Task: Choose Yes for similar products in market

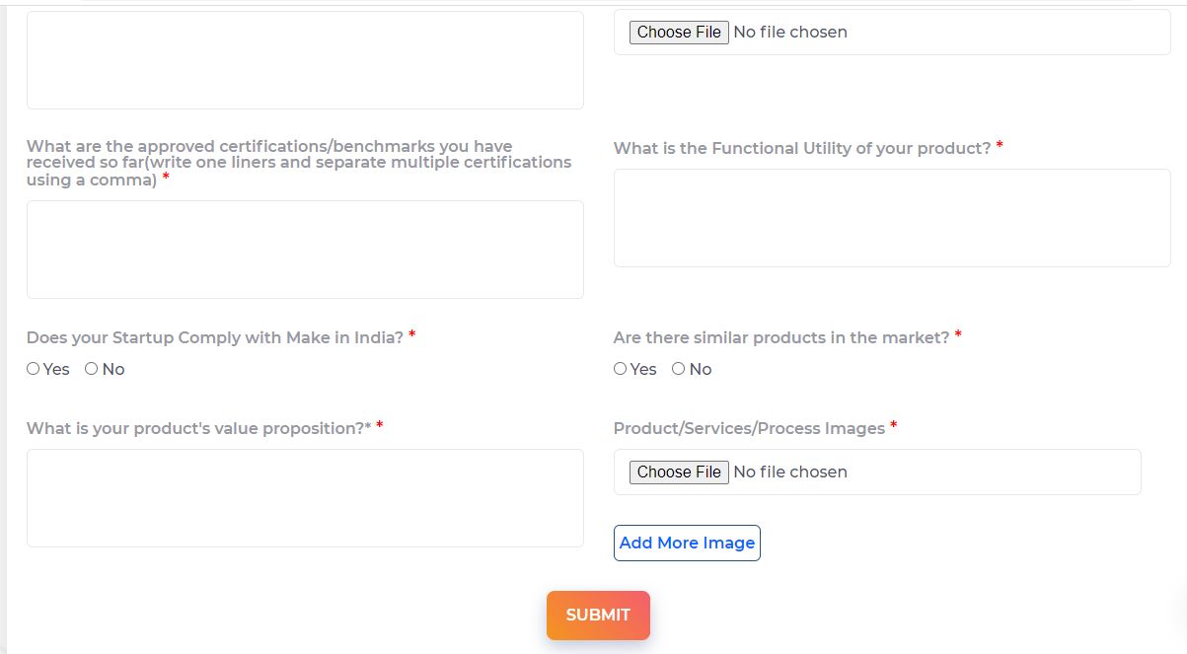Action: point(621,369)
